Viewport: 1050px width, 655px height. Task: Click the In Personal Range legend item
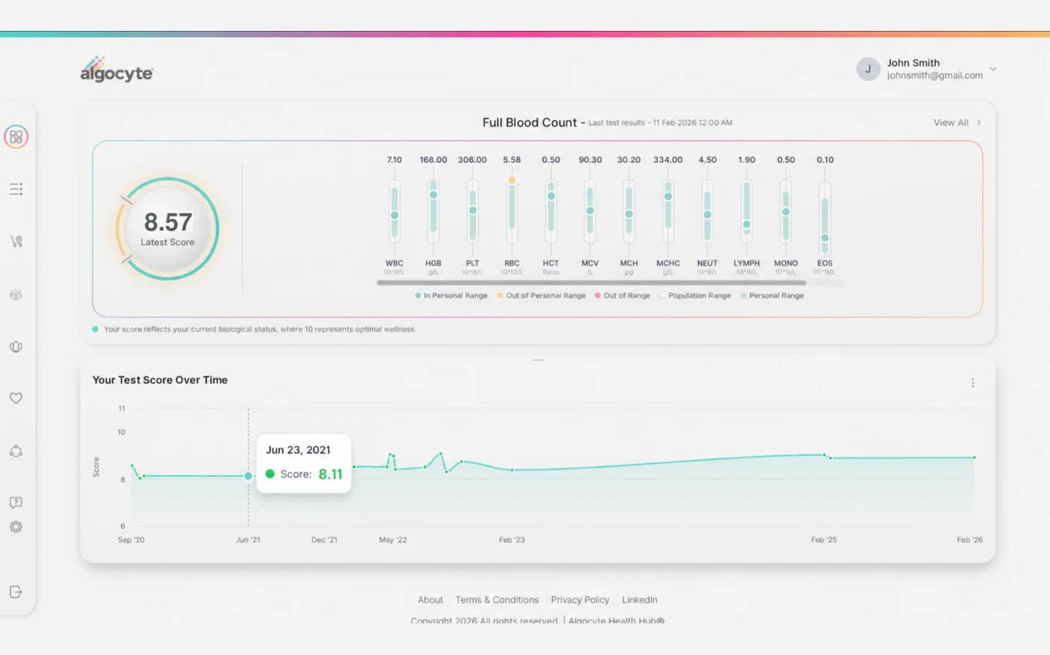coord(451,296)
